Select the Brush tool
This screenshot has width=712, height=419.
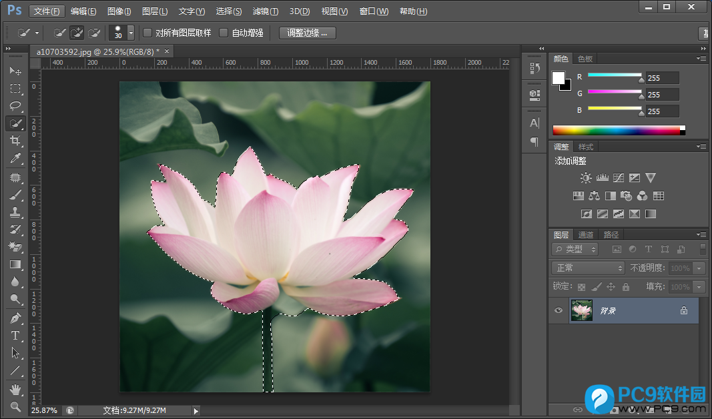coord(15,195)
